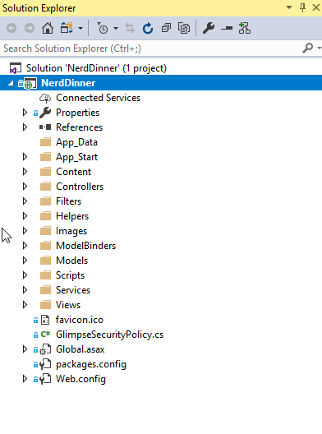Toggle Preview Selected Items icon
This screenshot has width=322, height=434.
(227, 28)
